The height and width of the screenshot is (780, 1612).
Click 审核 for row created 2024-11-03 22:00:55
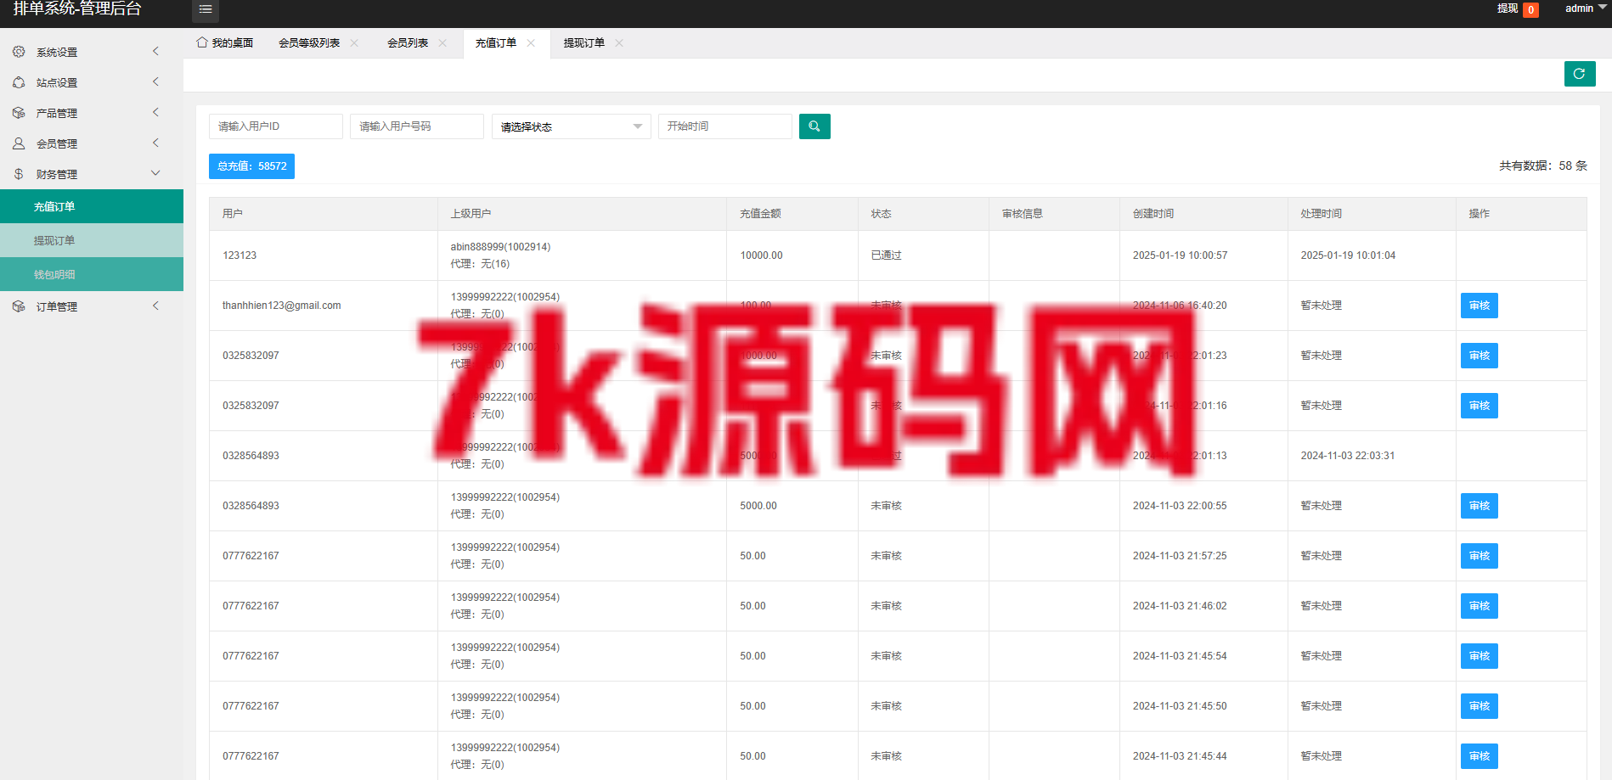pyautogui.click(x=1480, y=506)
